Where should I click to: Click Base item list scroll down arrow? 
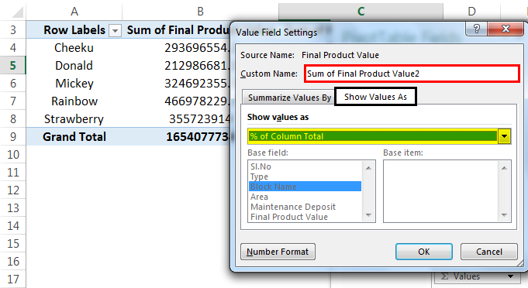coord(504,215)
